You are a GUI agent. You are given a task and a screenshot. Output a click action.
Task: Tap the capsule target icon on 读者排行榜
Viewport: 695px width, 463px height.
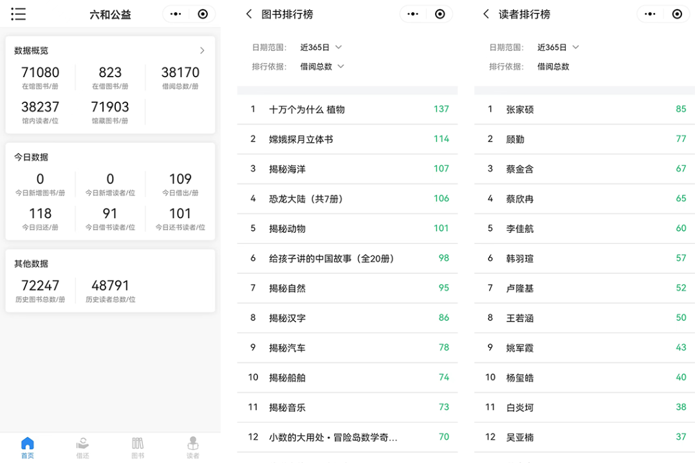pyautogui.click(x=677, y=14)
